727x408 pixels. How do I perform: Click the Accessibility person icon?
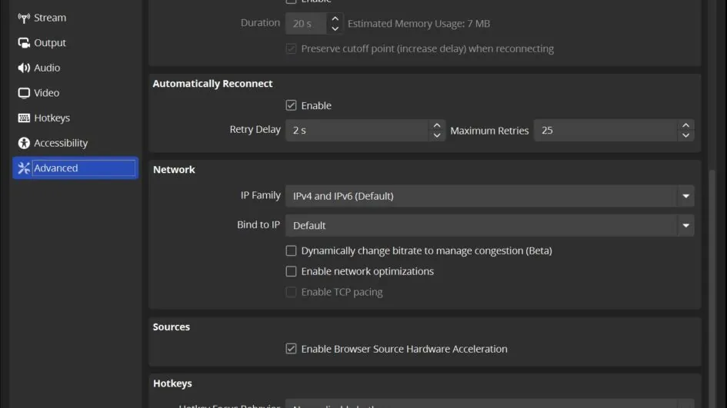coord(24,143)
